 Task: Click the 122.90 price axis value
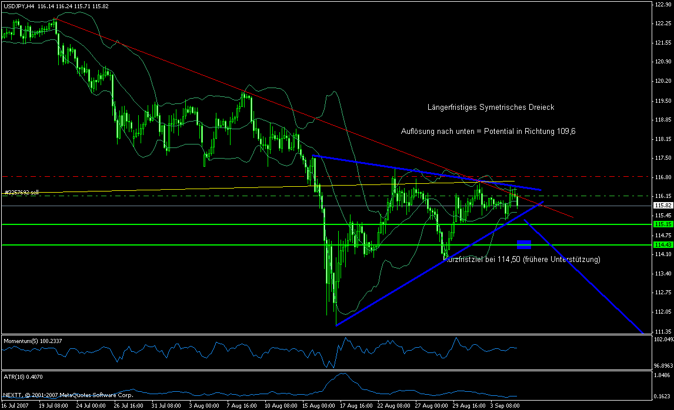(x=663, y=4)
